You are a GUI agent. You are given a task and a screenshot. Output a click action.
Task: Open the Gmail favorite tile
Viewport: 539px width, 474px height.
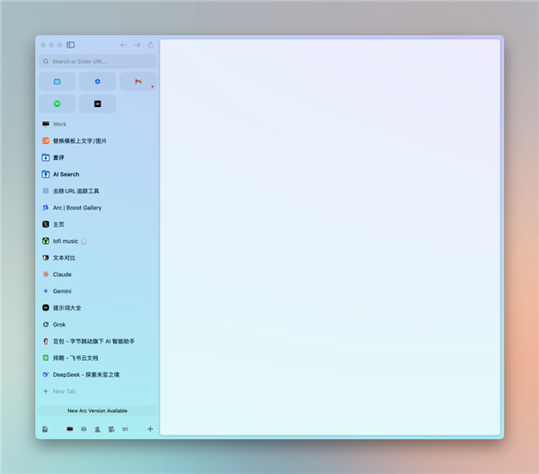coord(137,82)
